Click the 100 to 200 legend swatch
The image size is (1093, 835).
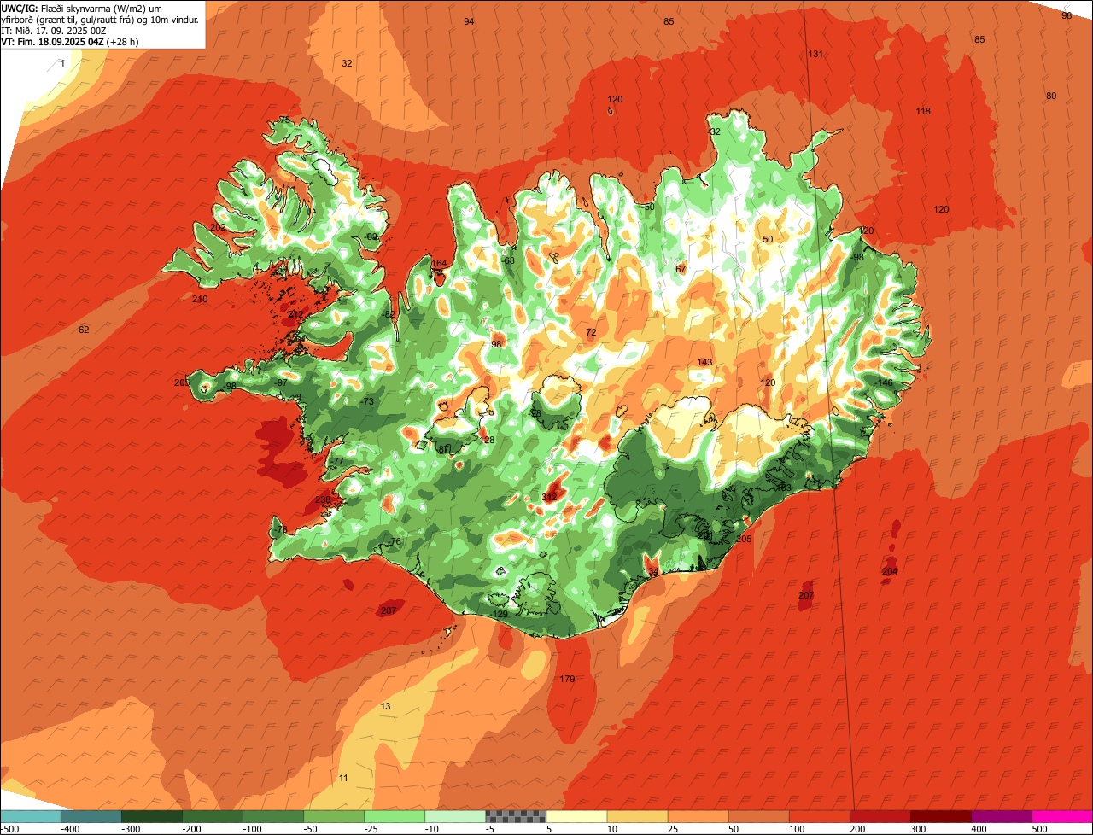(x=819, y=816)
